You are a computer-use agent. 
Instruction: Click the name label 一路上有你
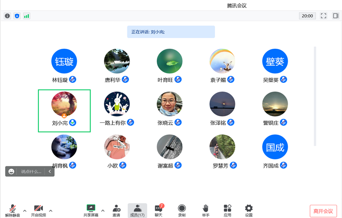112,123
